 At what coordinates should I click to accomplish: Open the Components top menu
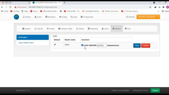87,17
